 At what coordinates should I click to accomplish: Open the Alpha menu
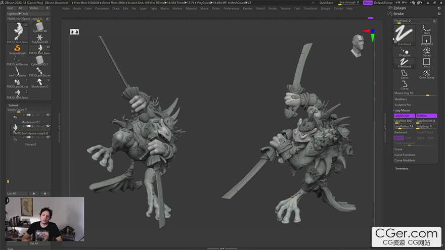(x=66, y=9)
